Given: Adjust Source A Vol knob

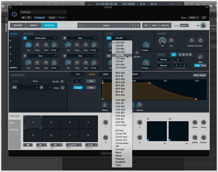Looking at the screenshot, I should [28, 45].
